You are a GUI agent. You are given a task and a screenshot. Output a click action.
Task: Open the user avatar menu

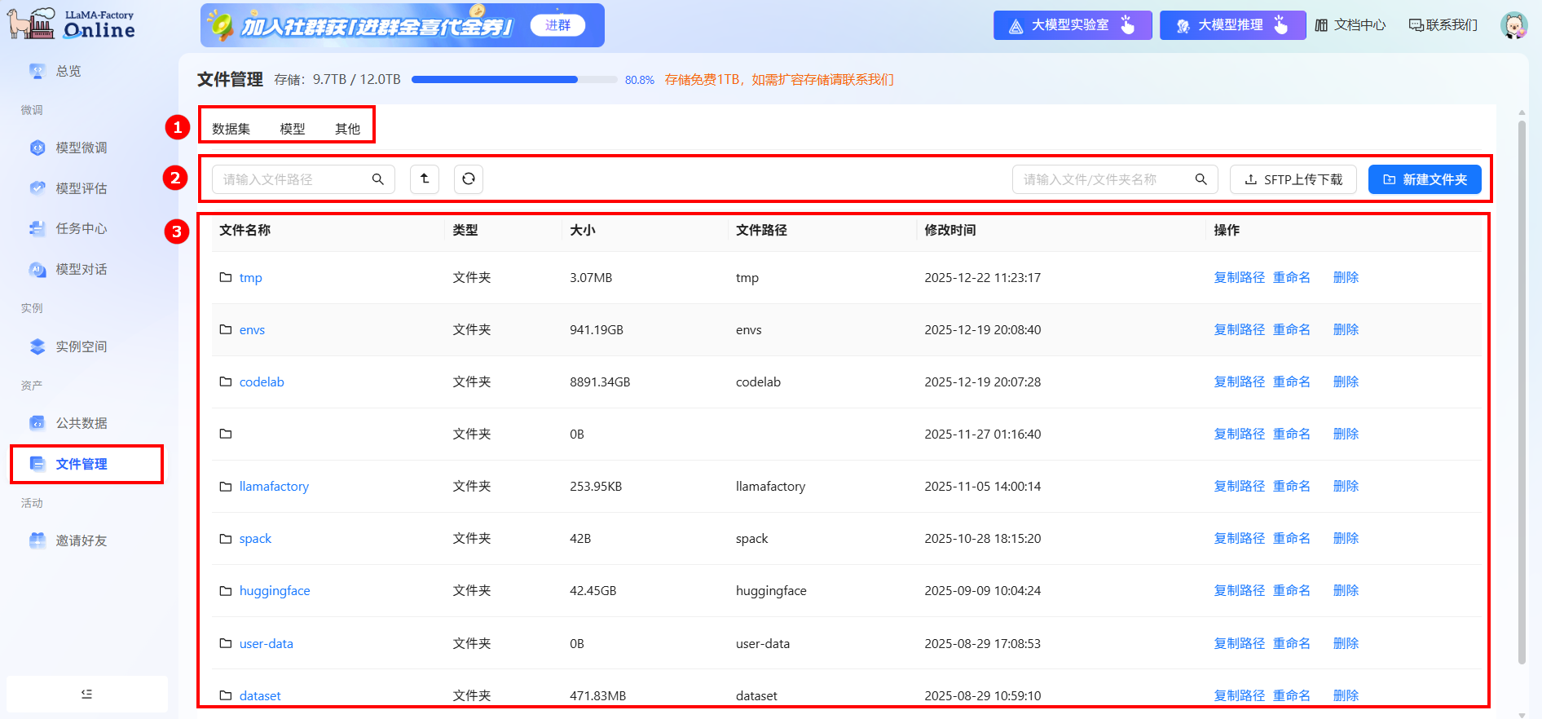[x=1514, y=25]
